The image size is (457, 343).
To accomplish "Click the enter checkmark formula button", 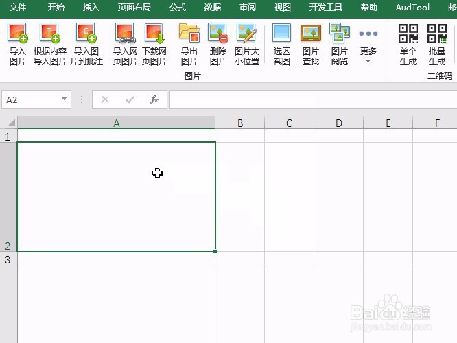I will pyautogui.click(x=130, y=99).
